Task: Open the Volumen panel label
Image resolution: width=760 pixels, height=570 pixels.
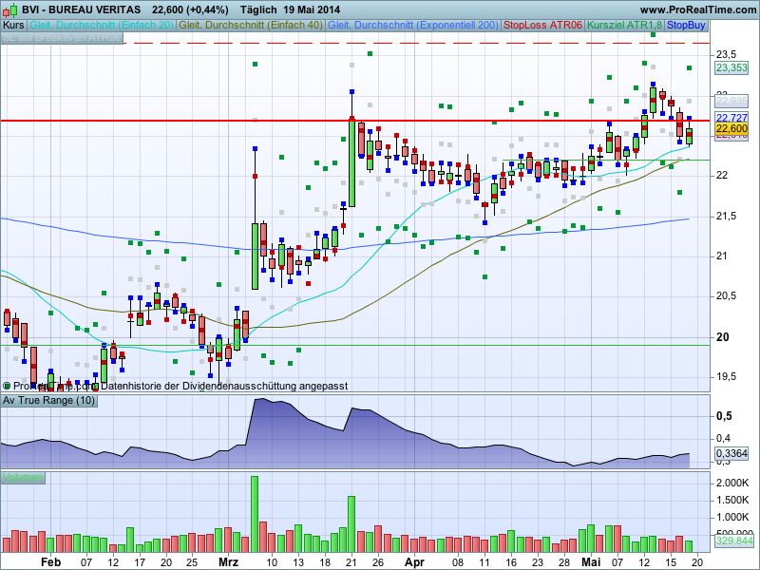Action: pos(22,478)
